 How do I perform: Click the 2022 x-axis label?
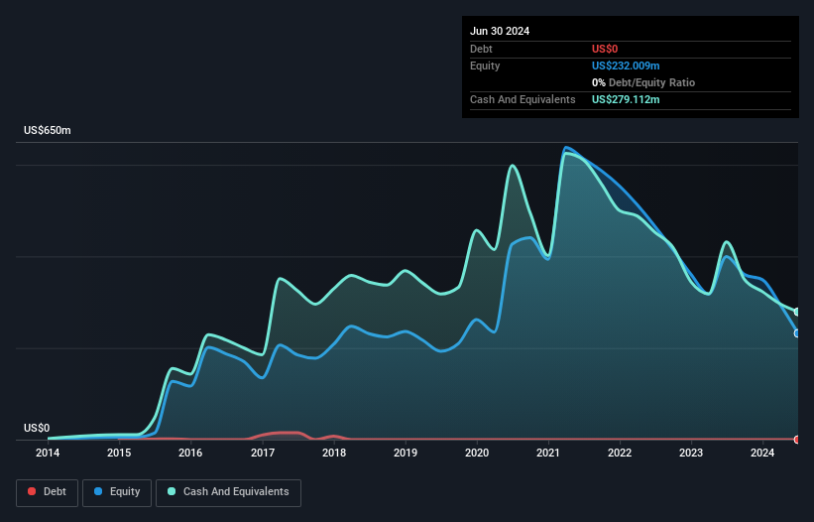click(x=620, y=453)
